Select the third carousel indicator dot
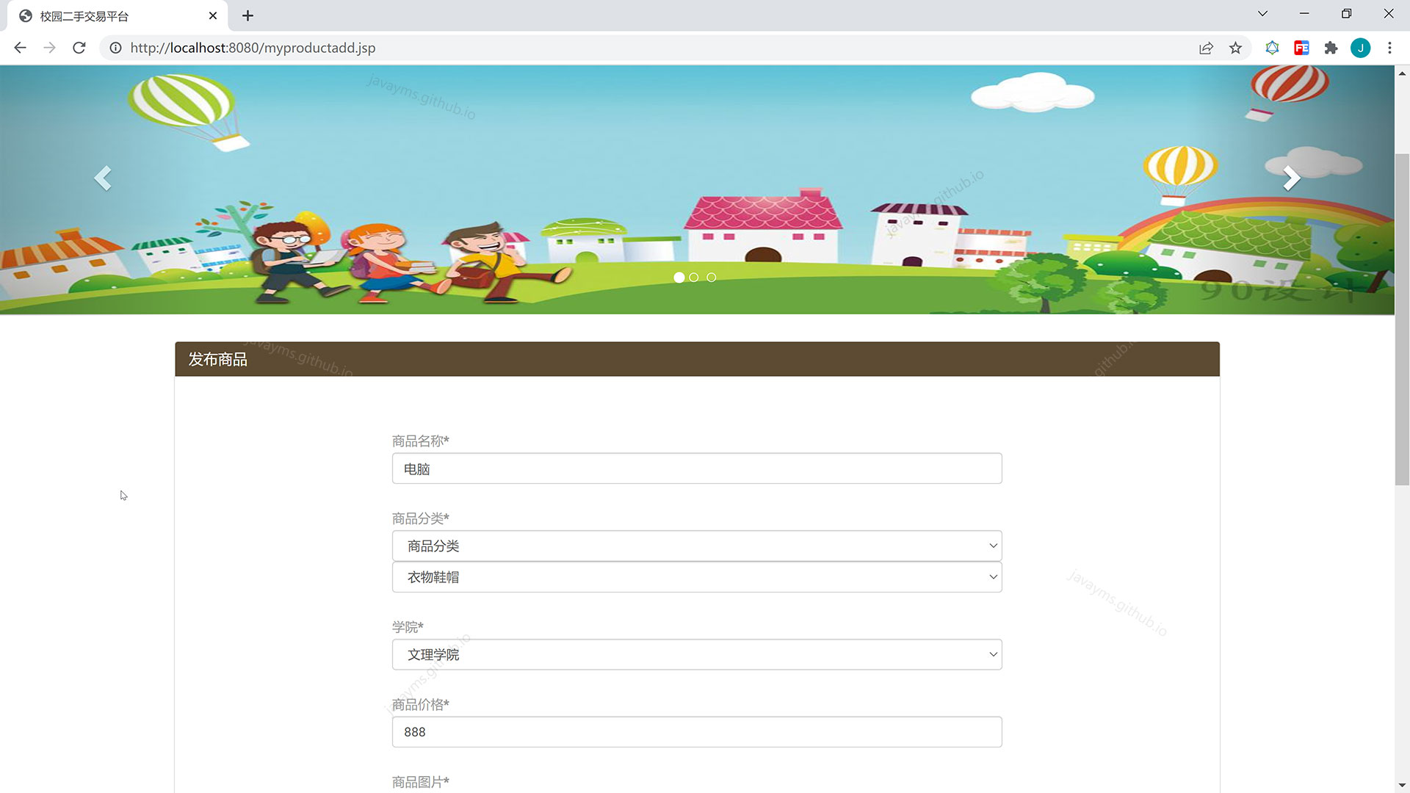This screenshot has width=1410, height=793. [711, 278]
